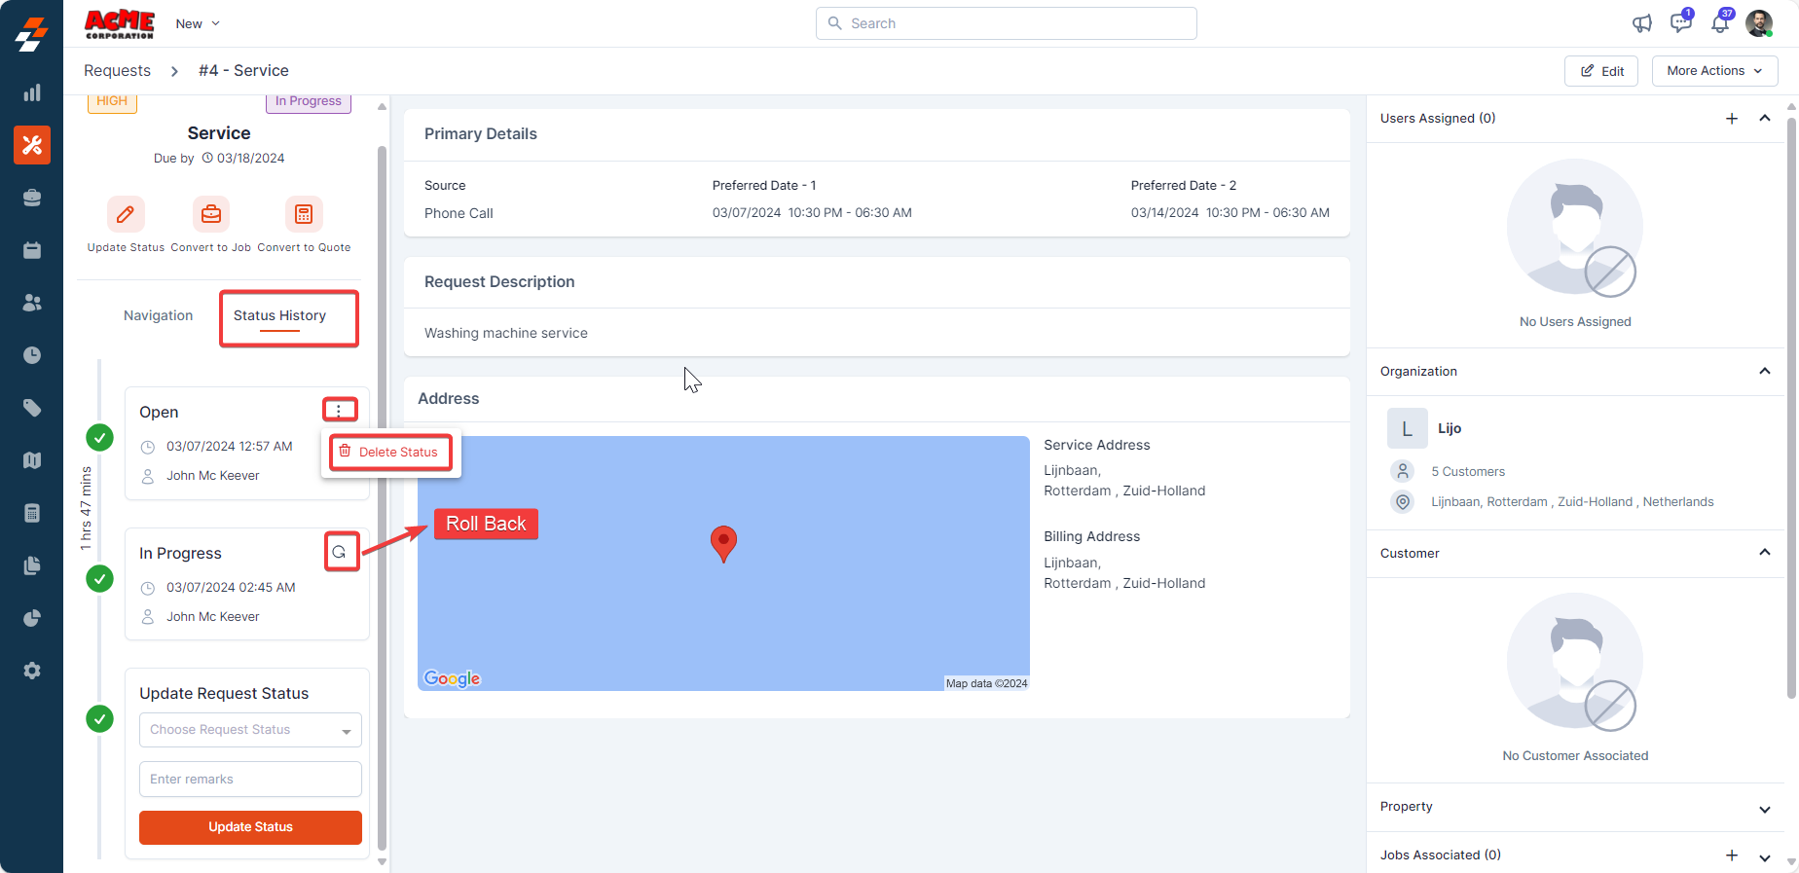Open the Choose Request Status dropdown

pyautogui.click(x=250, y=730)
